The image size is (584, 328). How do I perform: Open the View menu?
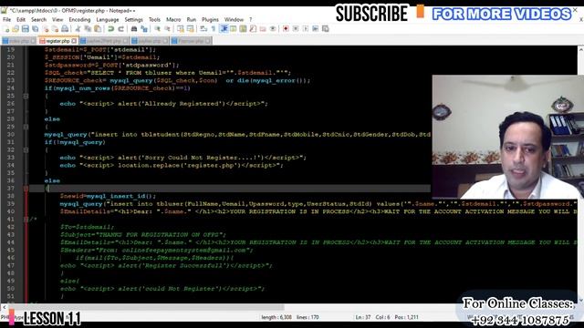[x=57, y=19]
